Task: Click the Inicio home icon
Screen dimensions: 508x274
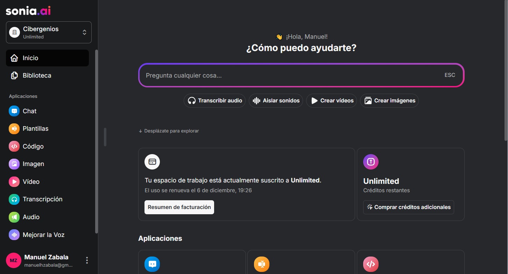Action: (14, 58)
